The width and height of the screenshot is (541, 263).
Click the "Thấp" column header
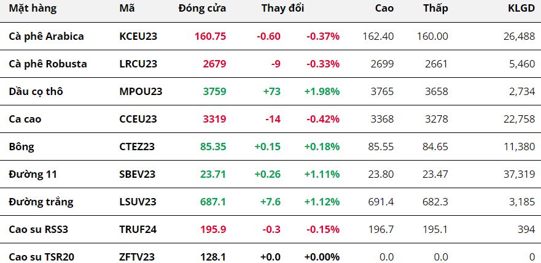tap(435, 9)
